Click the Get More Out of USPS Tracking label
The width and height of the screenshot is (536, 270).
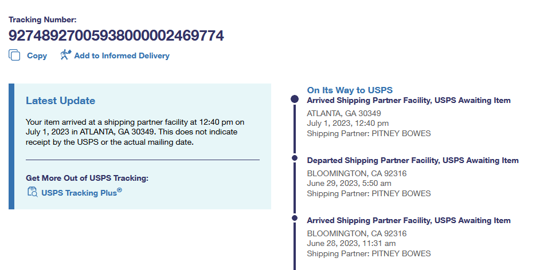87,178
